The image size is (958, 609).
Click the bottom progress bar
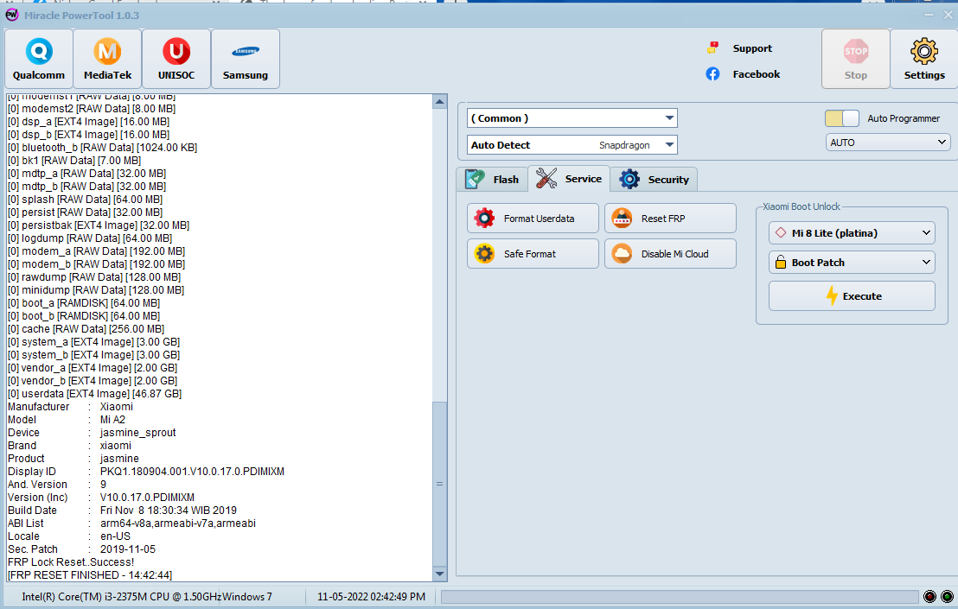point(680,596)
